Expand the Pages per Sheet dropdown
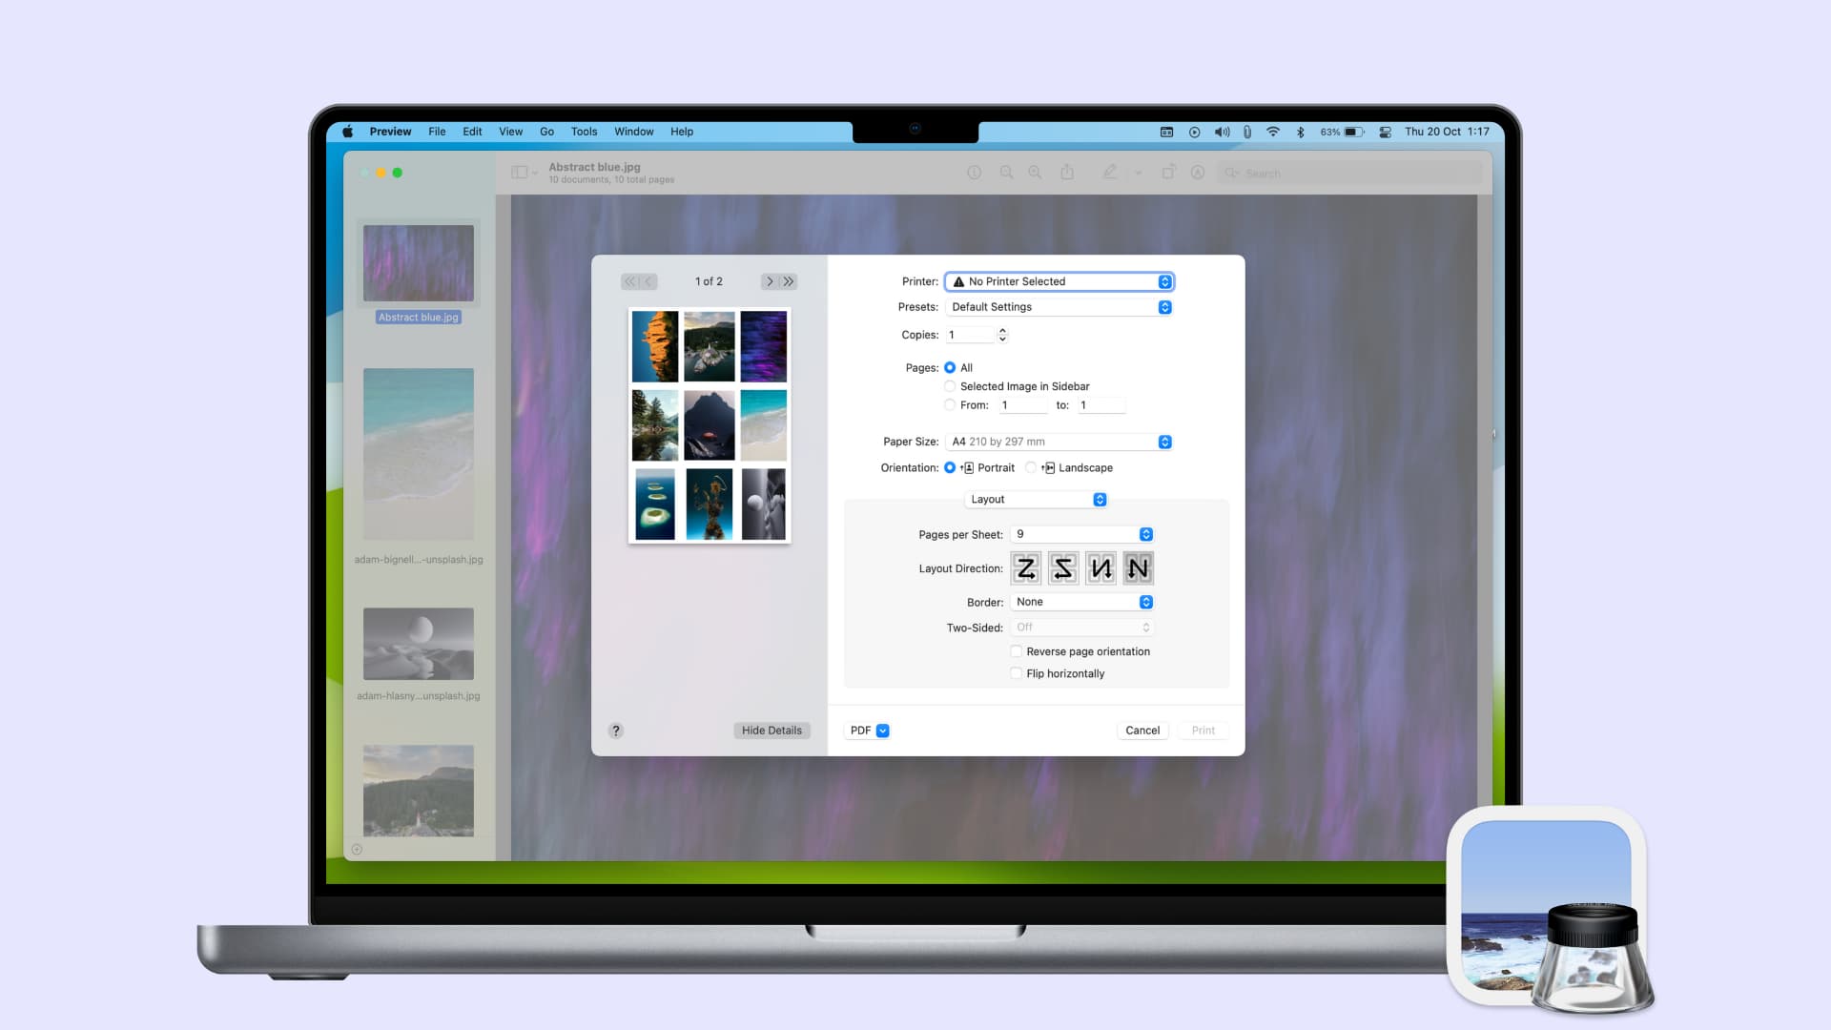Image resolution: width=1831 pixels, height=1030 pixels. [x=1081, y=534]
